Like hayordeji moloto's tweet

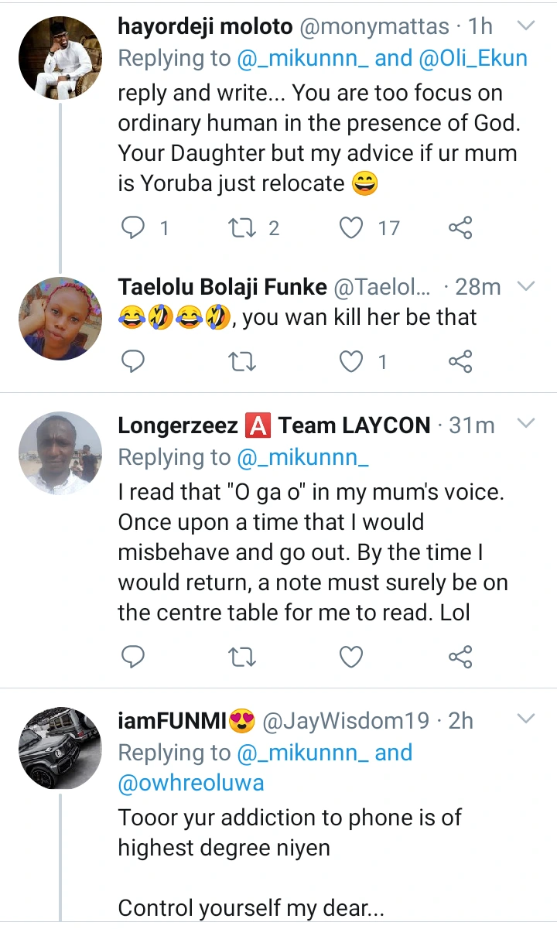(x=352, y=227)
